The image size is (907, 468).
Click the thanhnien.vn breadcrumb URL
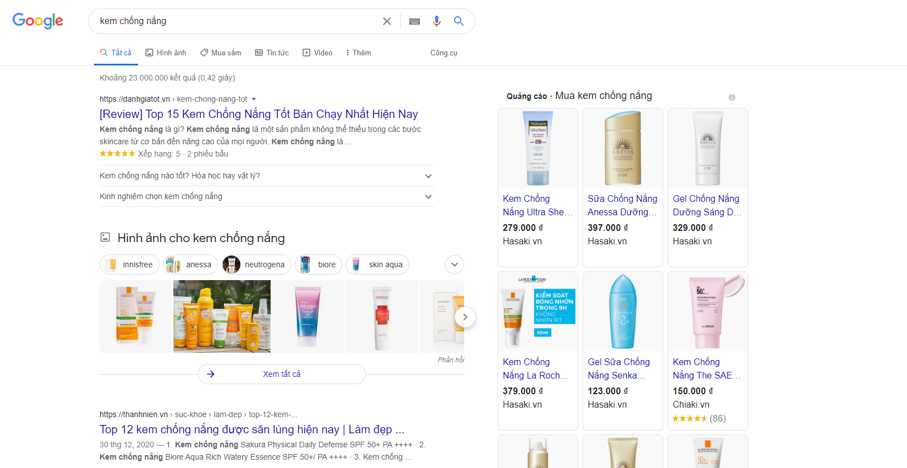(199, 414)
